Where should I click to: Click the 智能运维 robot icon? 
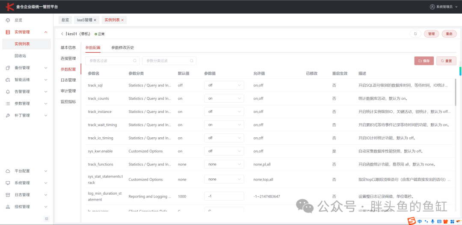[x=8, y=80]
